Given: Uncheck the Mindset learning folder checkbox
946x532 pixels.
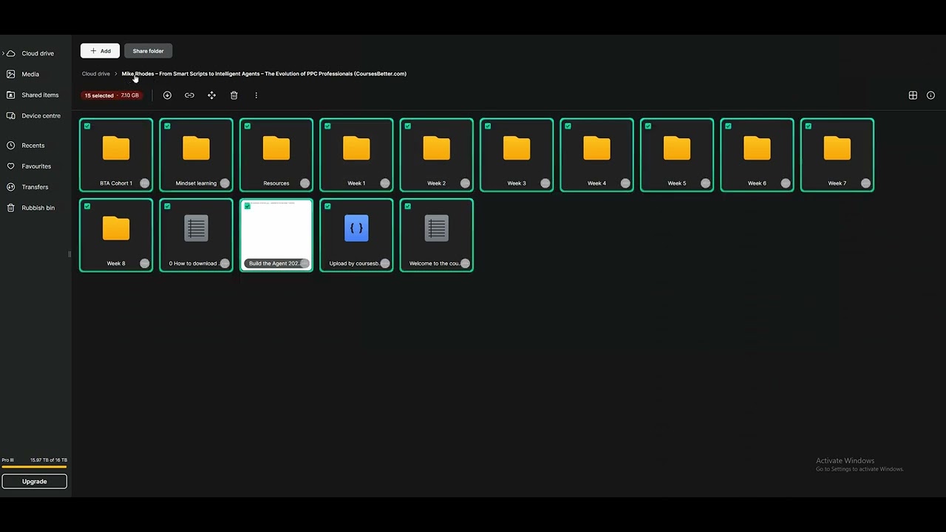Looking at the screenshot, I should pos(167,126).
